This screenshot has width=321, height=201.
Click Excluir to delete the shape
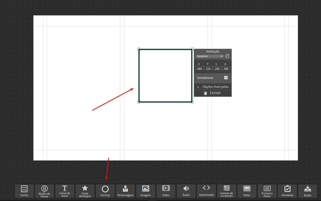click(213, 93)
